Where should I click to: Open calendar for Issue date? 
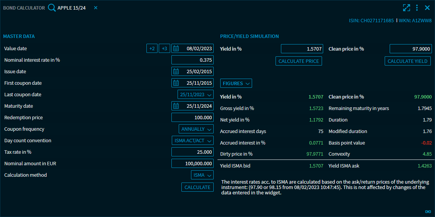click(x=176, y=72)
